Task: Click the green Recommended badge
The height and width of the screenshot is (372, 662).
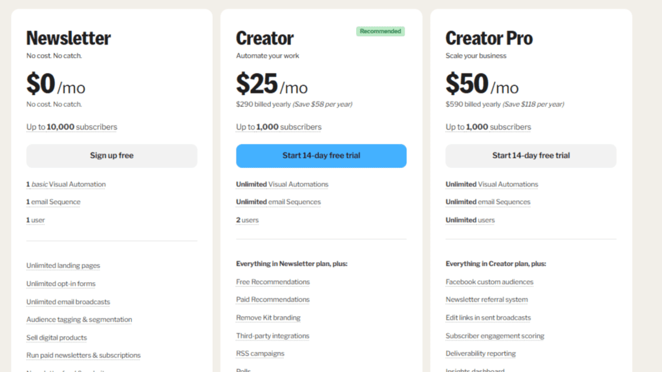Action: (x=380, y=31)
